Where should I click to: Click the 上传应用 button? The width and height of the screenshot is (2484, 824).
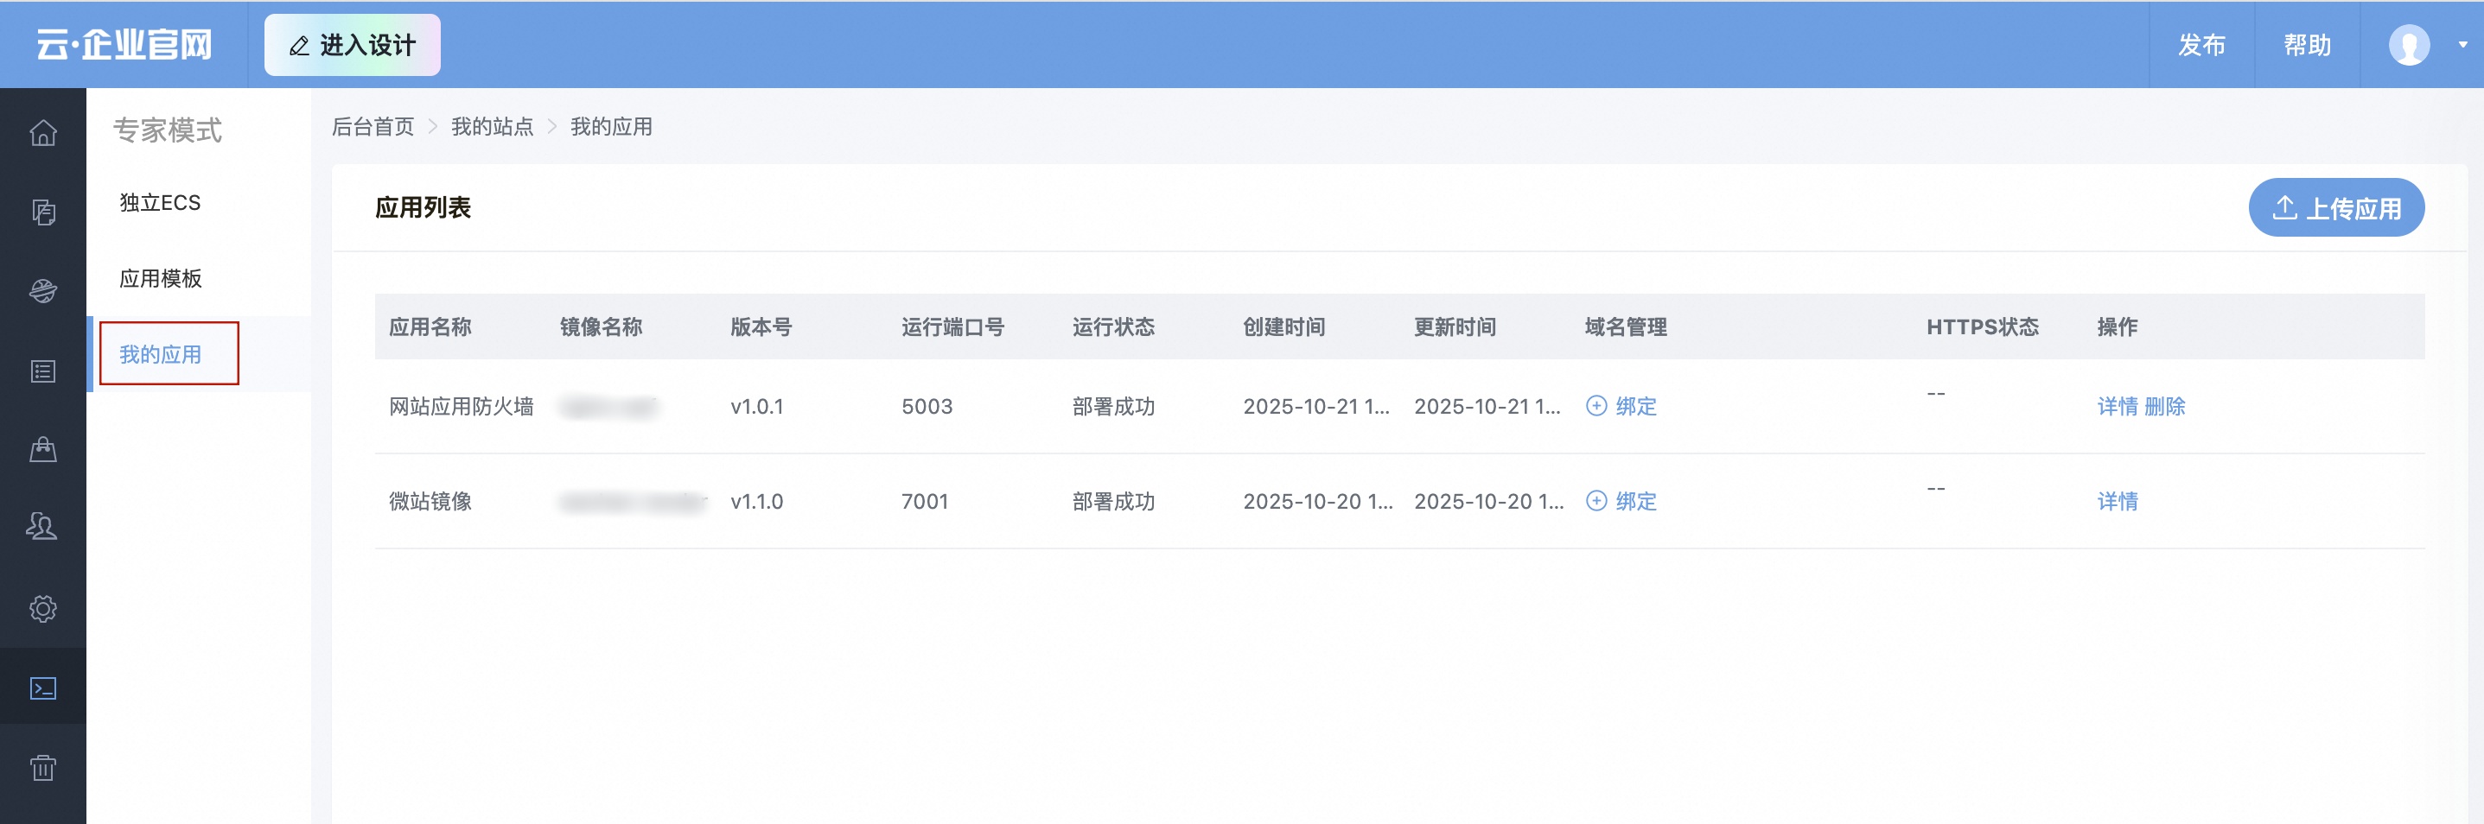pos(2335,206)
